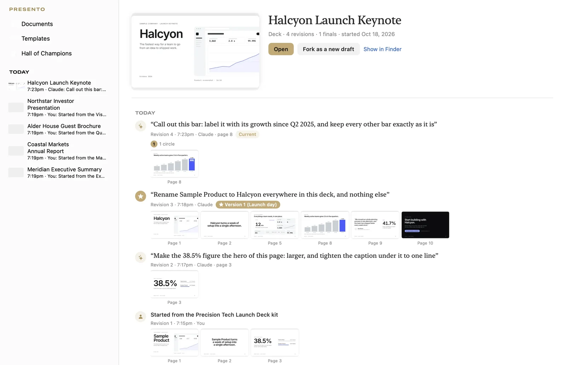Click the person icon beside "Started from the Precision Tech"
The width and height of the screenshot is (566, 365).
click(x=140, y=317)
